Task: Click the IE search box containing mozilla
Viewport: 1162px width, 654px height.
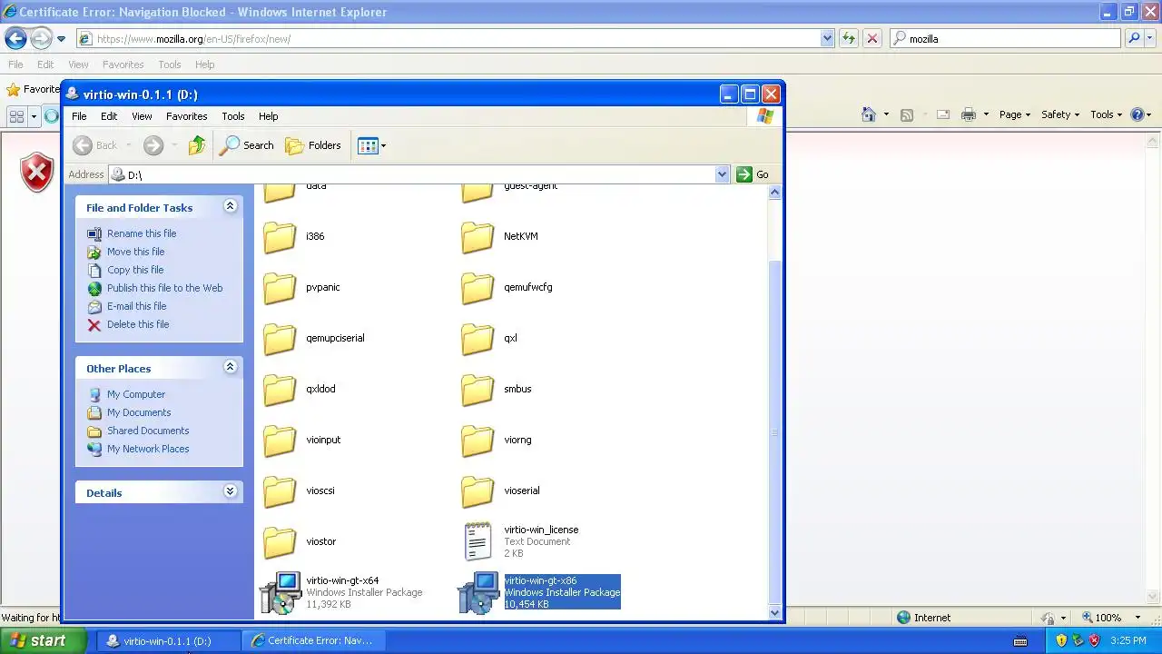Action: coord(1006,38)
